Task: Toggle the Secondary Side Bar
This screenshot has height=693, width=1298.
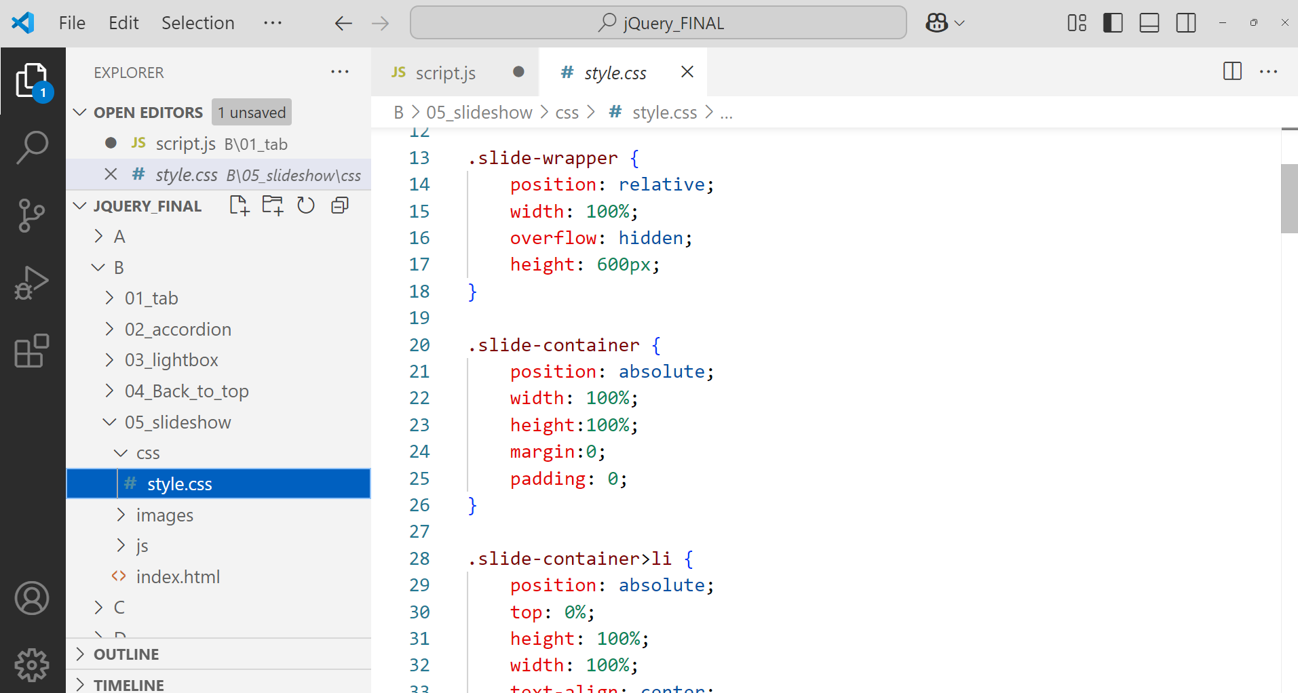Action: pyautogui.click(x=1186, y=22)
